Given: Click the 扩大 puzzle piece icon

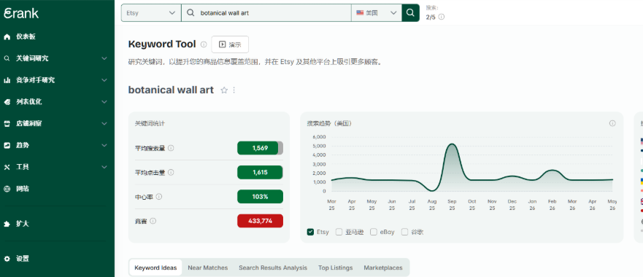Looking at the screenshot, I should (x=7, y=224).
